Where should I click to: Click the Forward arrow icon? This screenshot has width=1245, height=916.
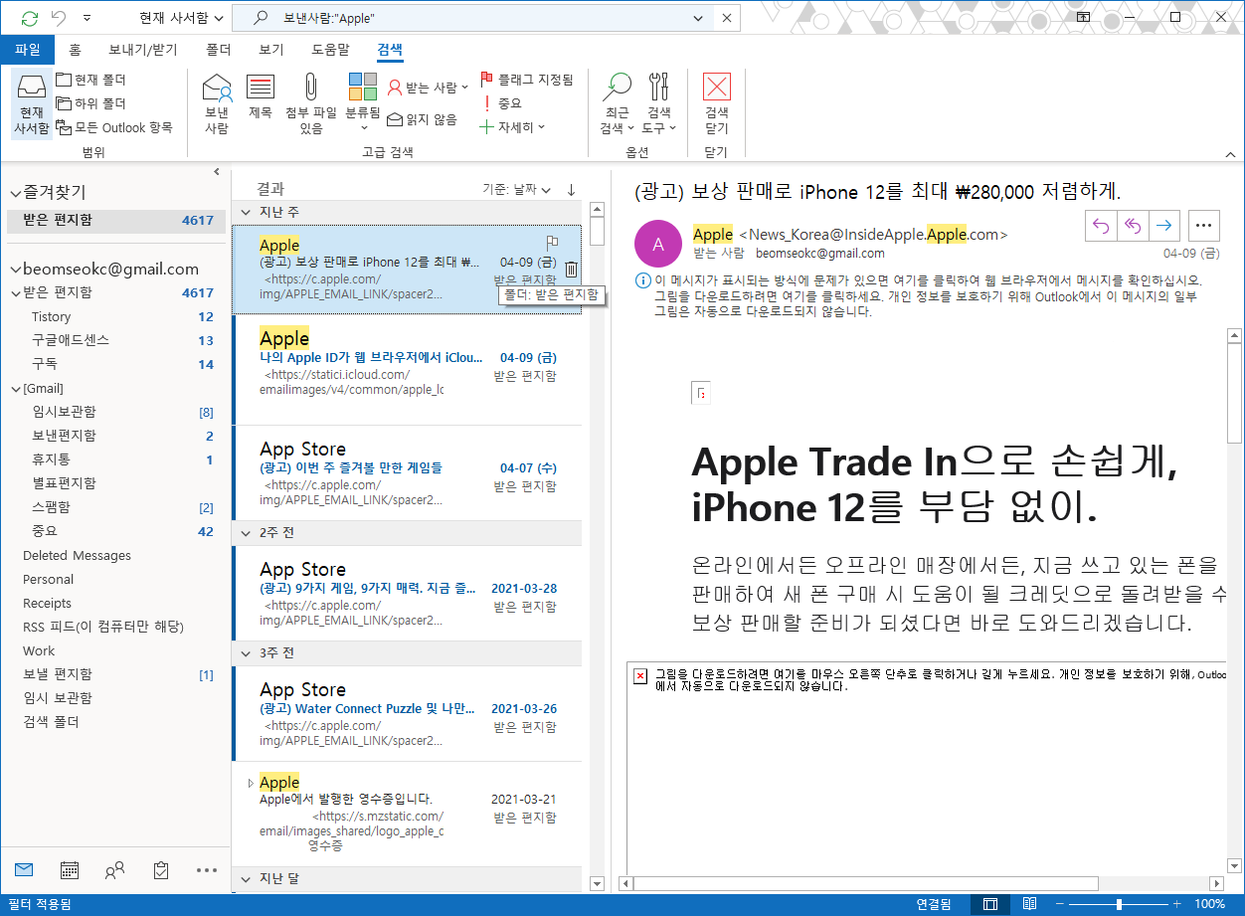(x=1163, y=226)
